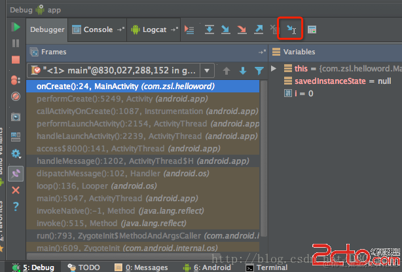Switch to the Logcat tab

pyautogui.click(x=155, y=29)
